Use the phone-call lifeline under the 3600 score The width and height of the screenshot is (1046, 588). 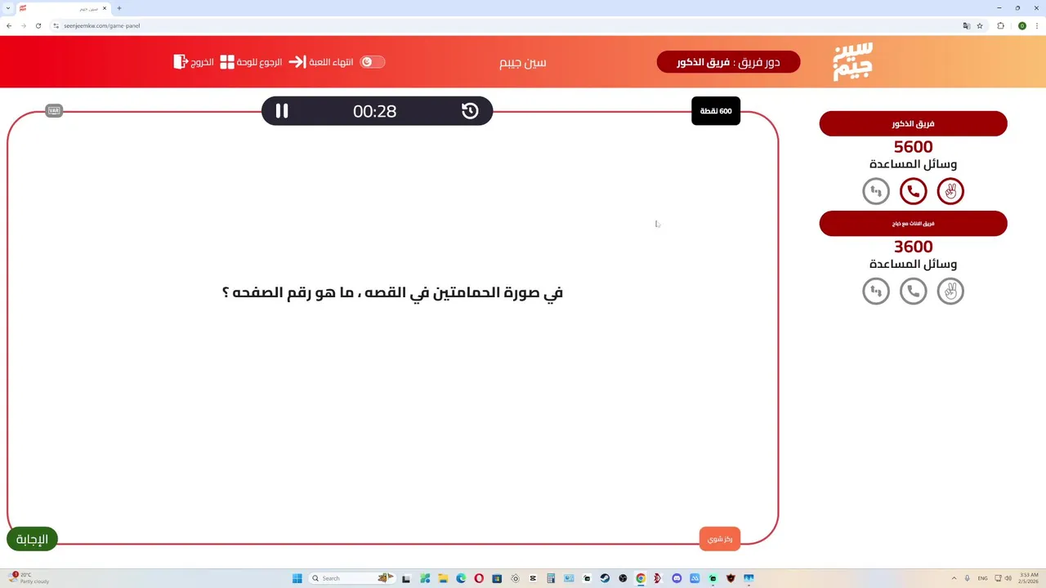click(913, 291)
